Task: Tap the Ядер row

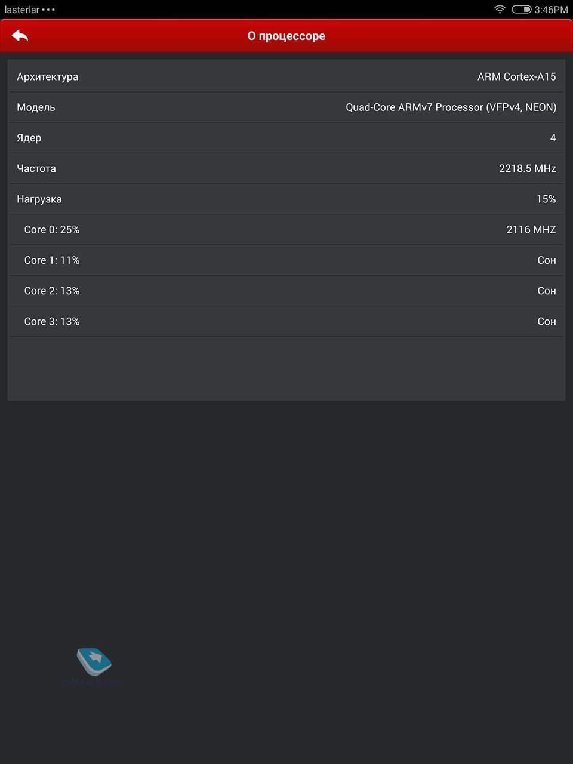Action: (x=286, y=138)
